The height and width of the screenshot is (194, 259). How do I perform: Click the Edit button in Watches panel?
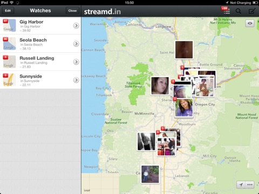[x=8, y=11]
